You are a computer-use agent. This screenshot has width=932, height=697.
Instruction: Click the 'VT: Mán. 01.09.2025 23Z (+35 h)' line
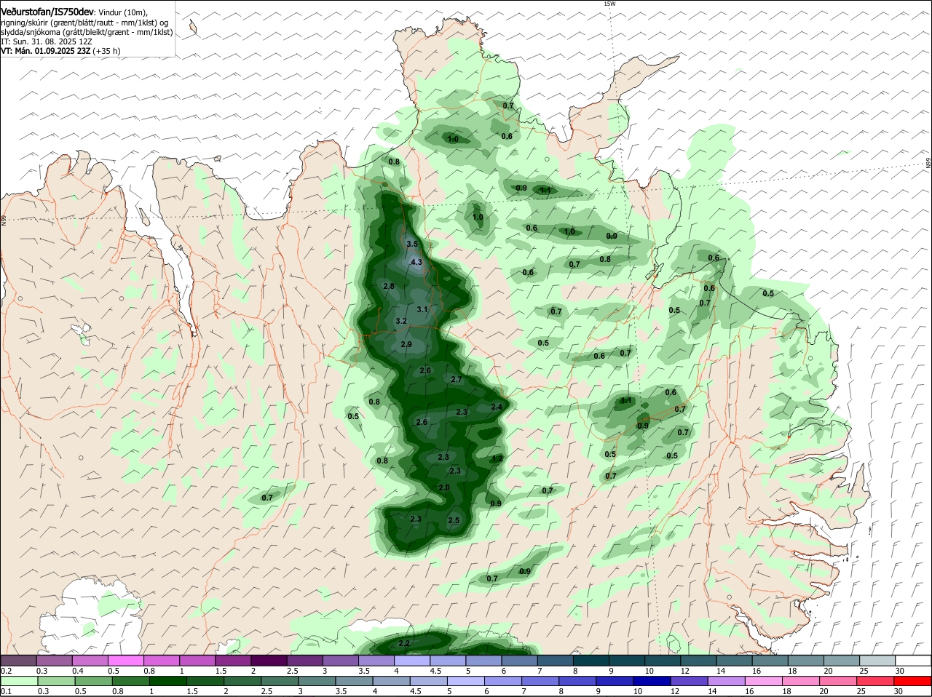[x=61, y=51]
